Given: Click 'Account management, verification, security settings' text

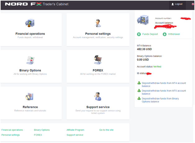Looking at the screenshot, I should 98,37.
